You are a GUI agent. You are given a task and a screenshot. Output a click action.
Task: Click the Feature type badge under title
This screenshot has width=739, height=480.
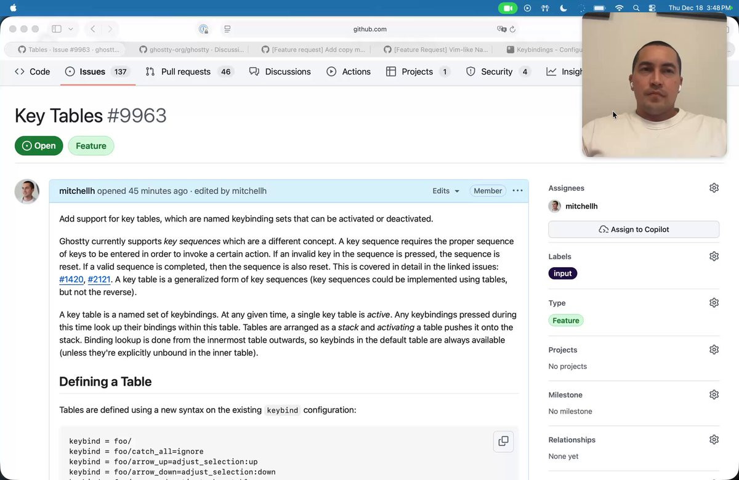point(91,146)
